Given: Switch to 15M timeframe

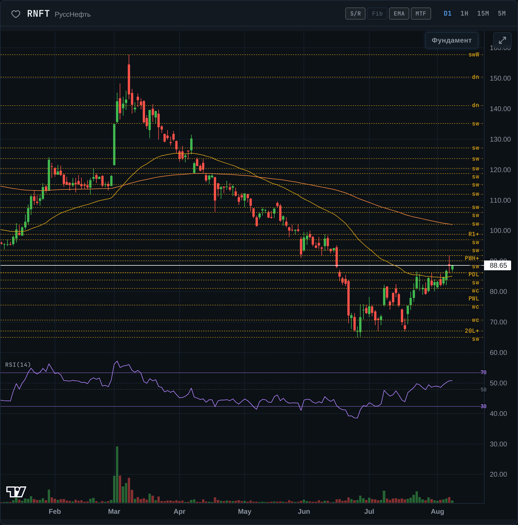Looking at the screenshot, I should point(483,14).
